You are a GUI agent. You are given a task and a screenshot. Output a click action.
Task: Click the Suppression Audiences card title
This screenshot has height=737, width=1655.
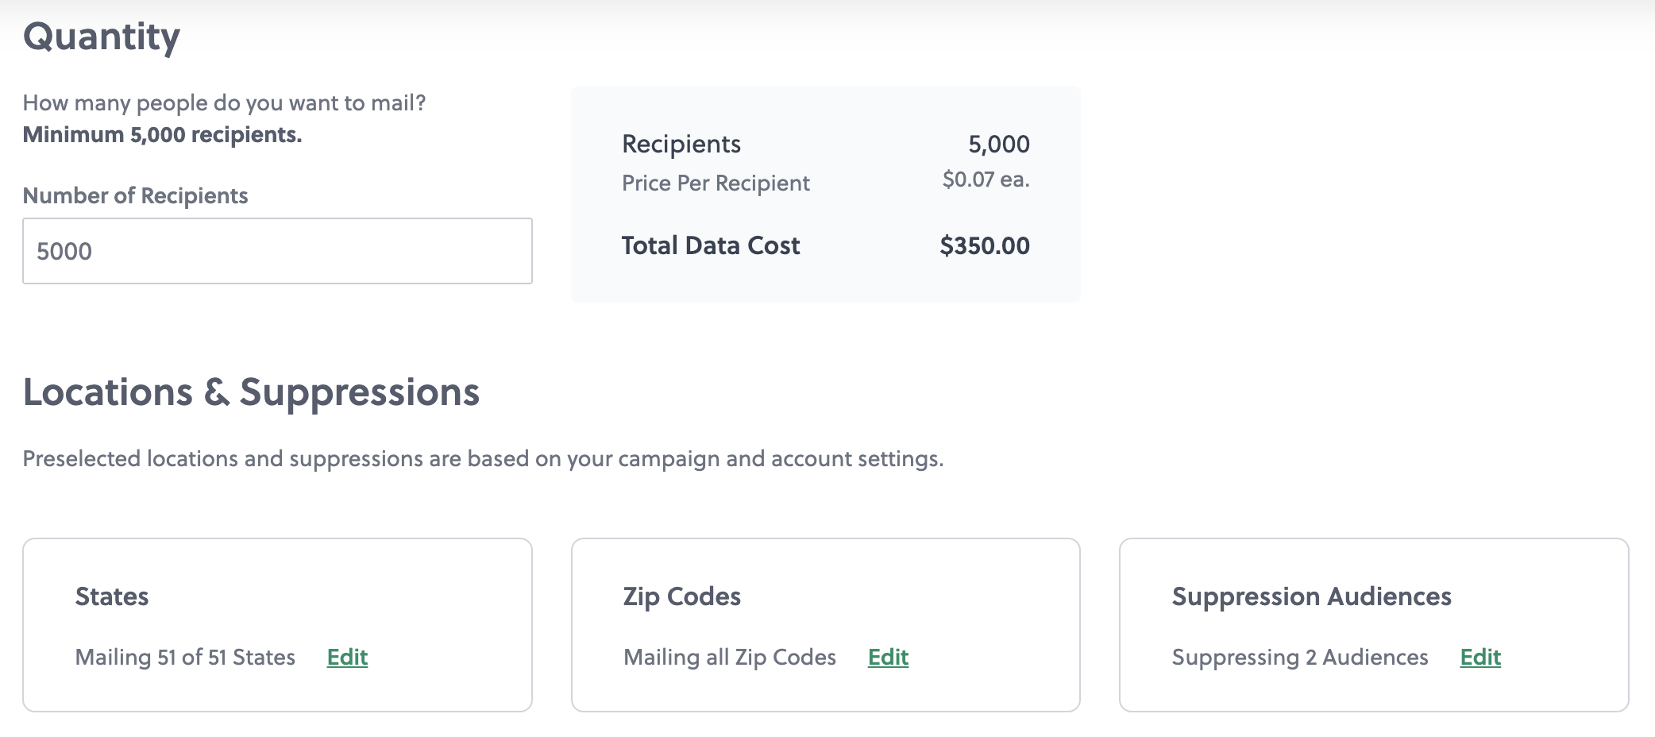coord(1312,596)
